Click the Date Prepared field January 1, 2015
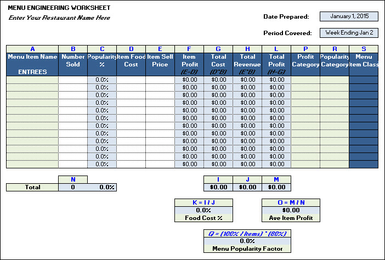This screenshot has height=260, width=385. point(349,16)
